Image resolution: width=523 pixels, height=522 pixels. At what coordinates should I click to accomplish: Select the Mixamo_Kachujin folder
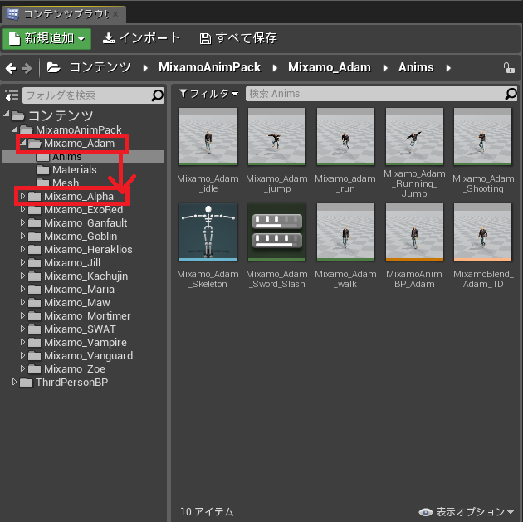click(x=78, y=276)
